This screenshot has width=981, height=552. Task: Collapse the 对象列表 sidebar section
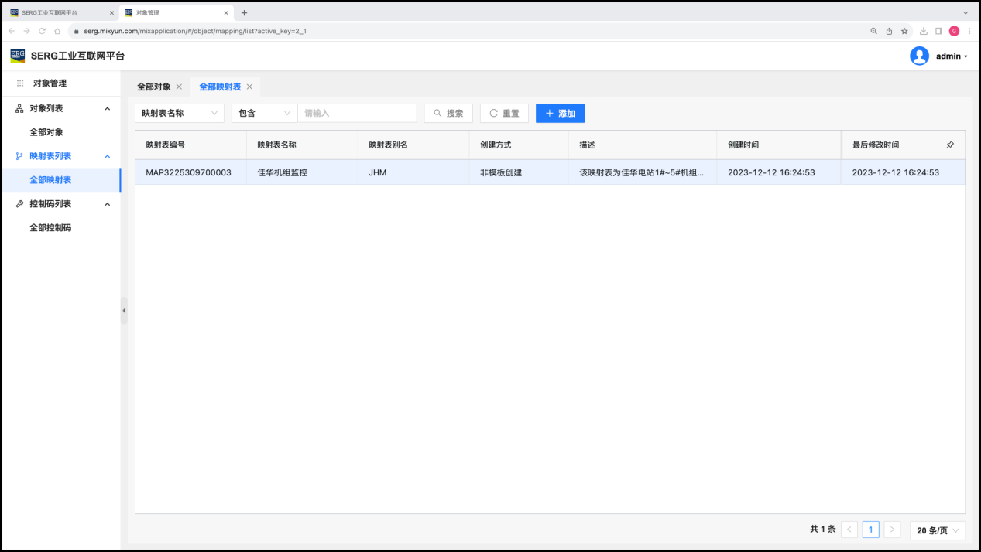[108, 109]
